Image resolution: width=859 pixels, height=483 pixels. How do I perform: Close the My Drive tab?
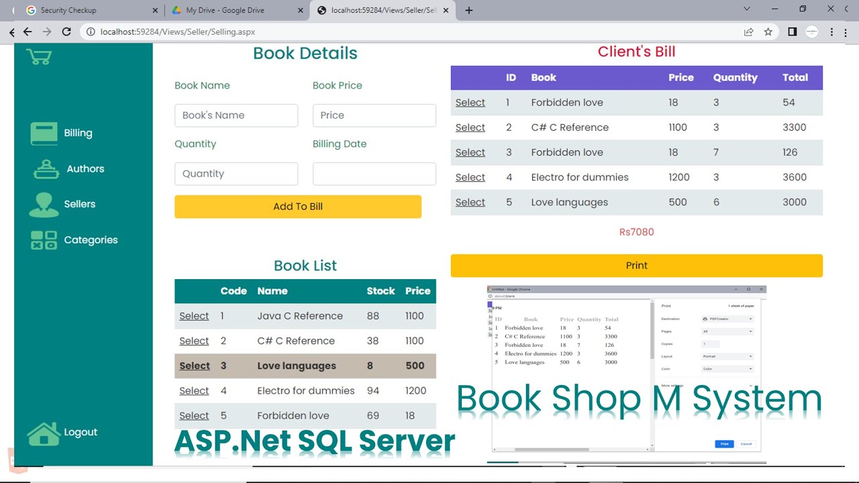pyautogui.click(x=301, y=10)
